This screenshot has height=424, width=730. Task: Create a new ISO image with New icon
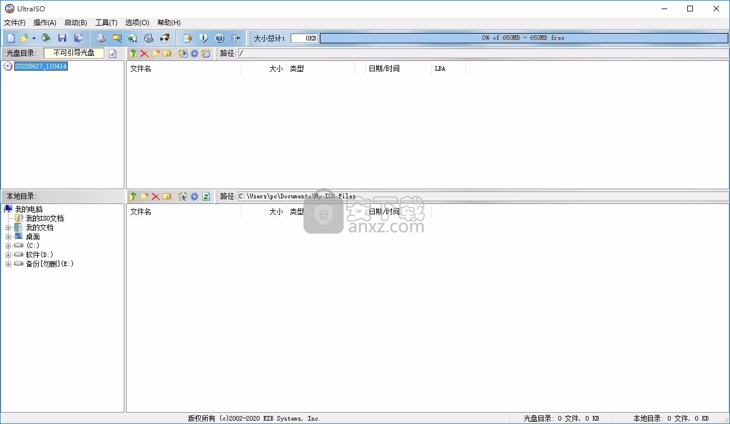coord(11,38)
